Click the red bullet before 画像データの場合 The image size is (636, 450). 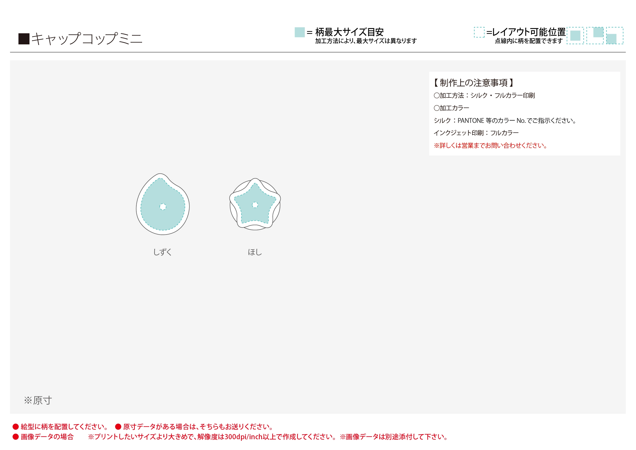coord(16,437)
